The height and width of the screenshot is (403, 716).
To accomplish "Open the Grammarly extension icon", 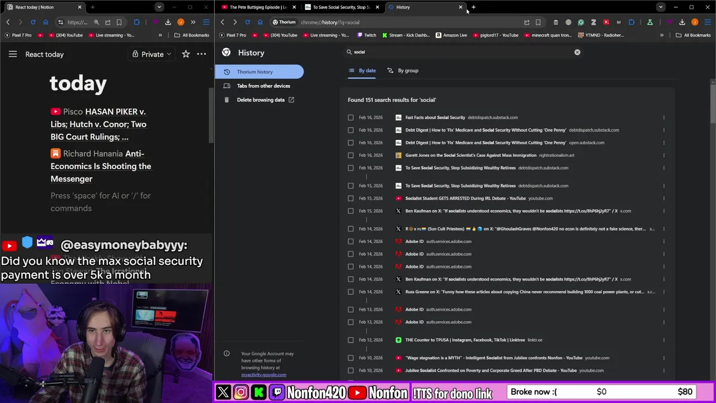I will pyautogui.click(x=581, y=22).
